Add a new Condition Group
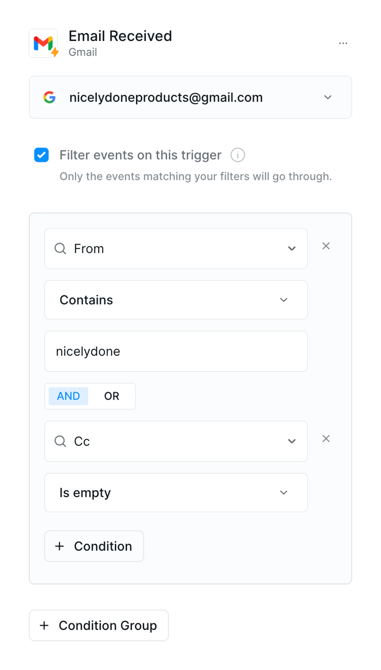Screen dimensions: 381x670 pyautogui.click(x=99, y=625)
